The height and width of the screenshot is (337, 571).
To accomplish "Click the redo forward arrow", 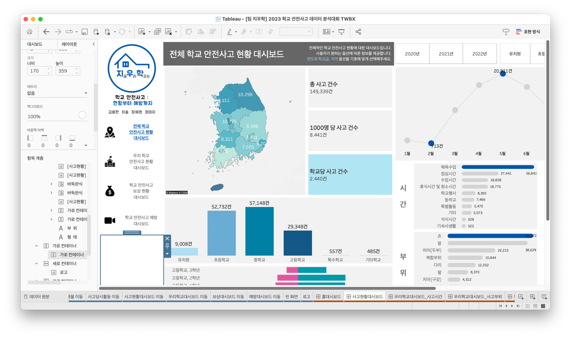I will tap(58, 32).
